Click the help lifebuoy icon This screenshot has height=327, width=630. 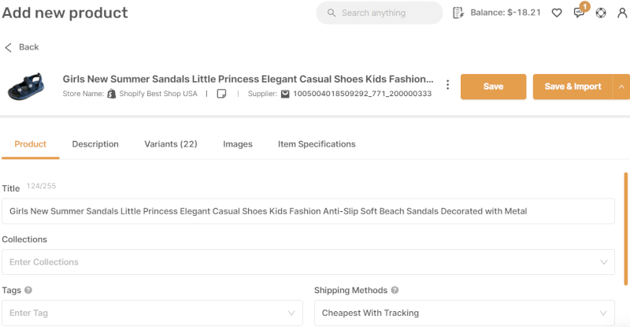(x=601, y=13)
